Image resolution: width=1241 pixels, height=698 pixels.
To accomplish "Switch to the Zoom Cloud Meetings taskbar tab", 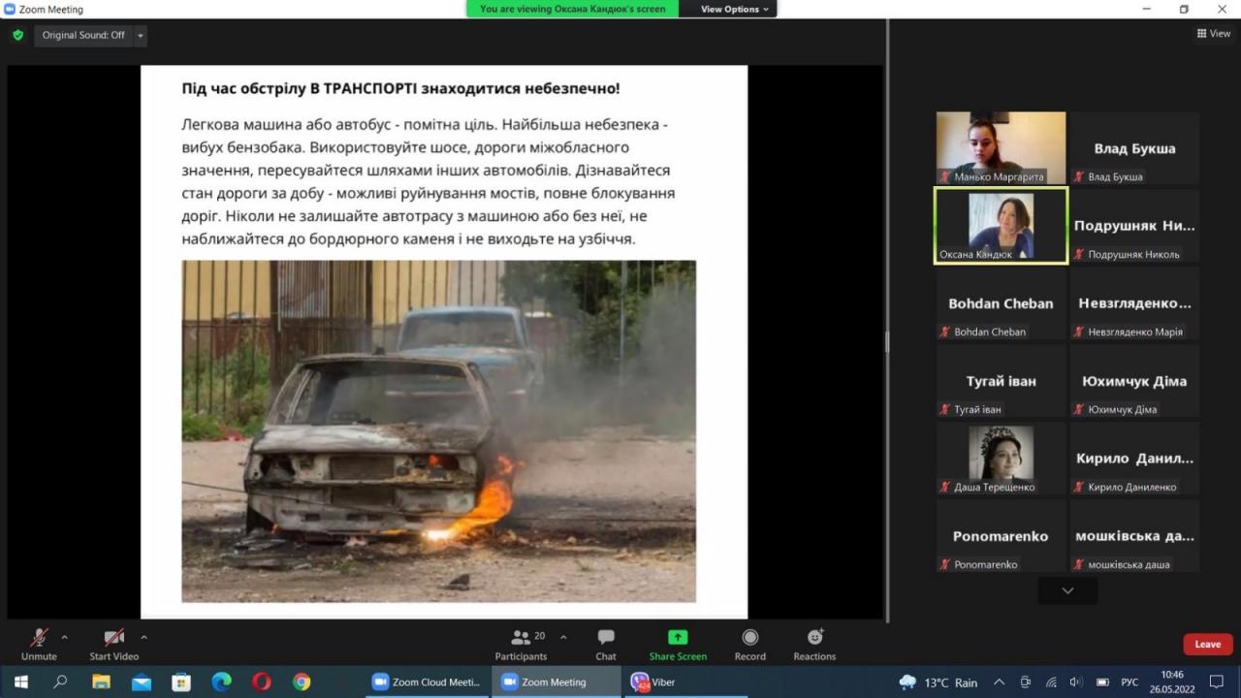I will point(426,682).
